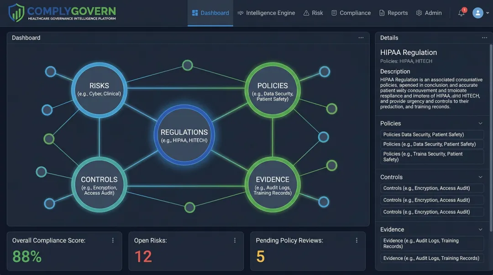The height and width of the screenshot is (275, 493).
Task: Open the Dashboard tab
Action: click(210, 13)
